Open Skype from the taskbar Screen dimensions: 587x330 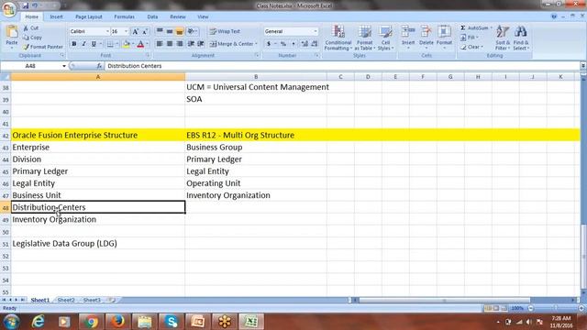[172, 322]
